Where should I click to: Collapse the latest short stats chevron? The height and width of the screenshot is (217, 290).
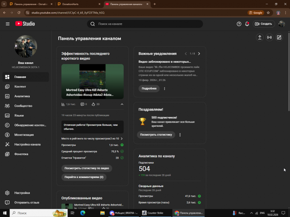click(122, 104)
